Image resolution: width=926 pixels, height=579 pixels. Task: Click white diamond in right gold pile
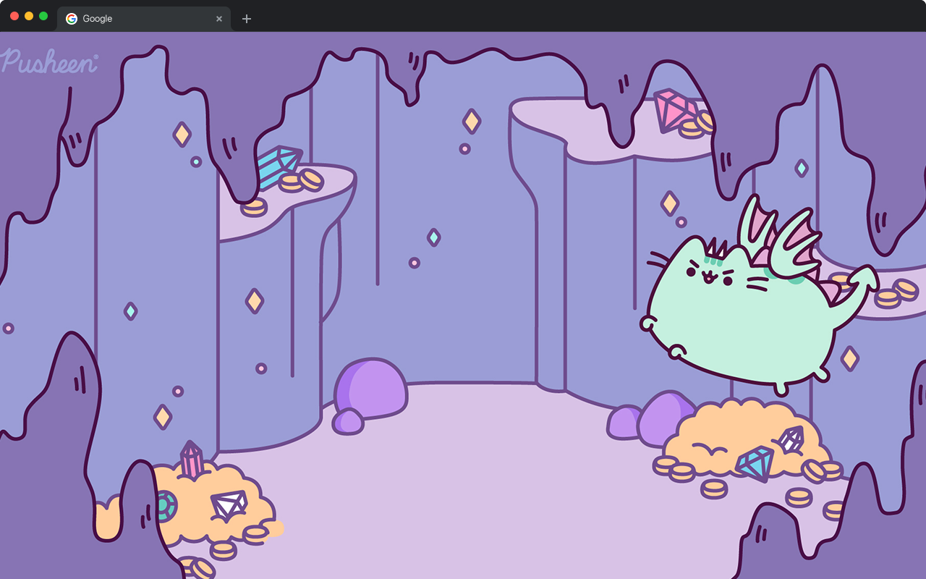click(x=790, y=439)
